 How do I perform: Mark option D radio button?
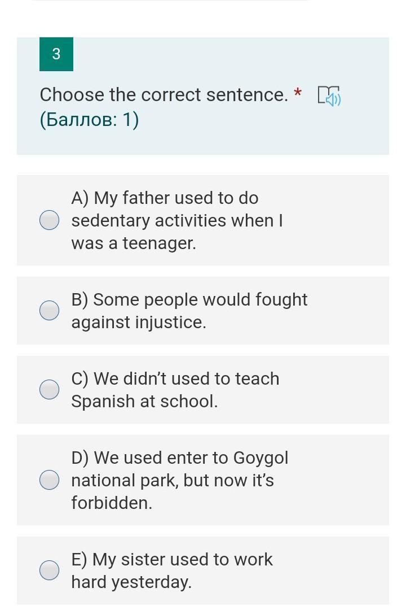coord(50,480)
